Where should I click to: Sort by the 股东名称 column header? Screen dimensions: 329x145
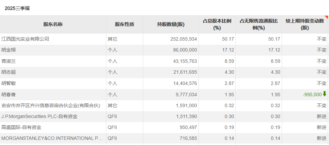(x=53, y=24)
